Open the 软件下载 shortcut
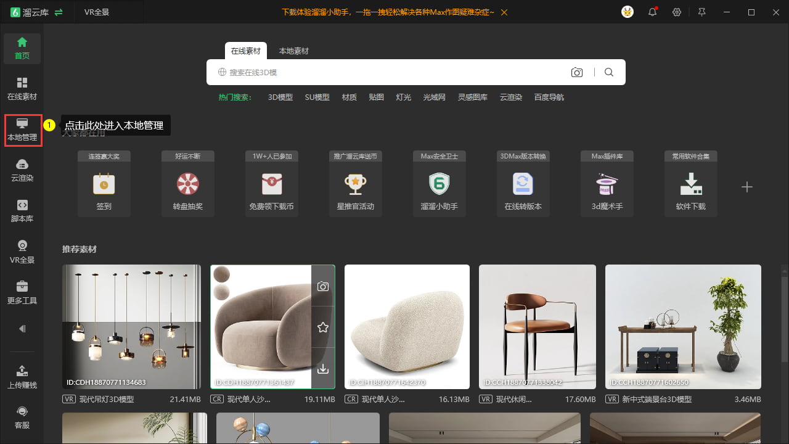The image size is (789, 444). tap(691, 184)
